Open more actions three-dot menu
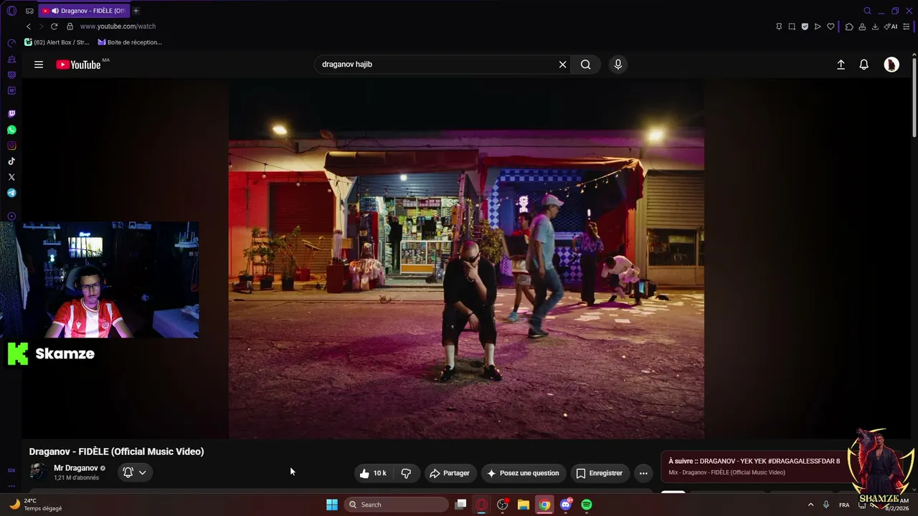 tap(643, 473)
